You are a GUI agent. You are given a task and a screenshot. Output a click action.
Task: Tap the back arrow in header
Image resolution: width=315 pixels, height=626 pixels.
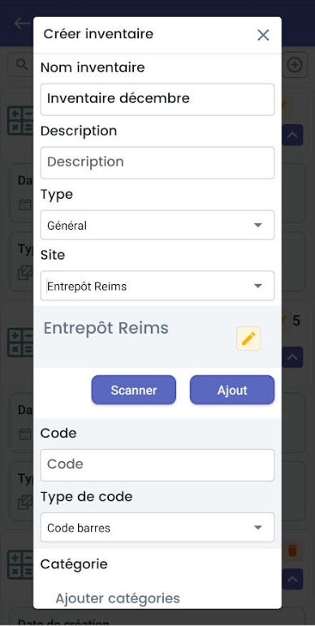[22, 24]
